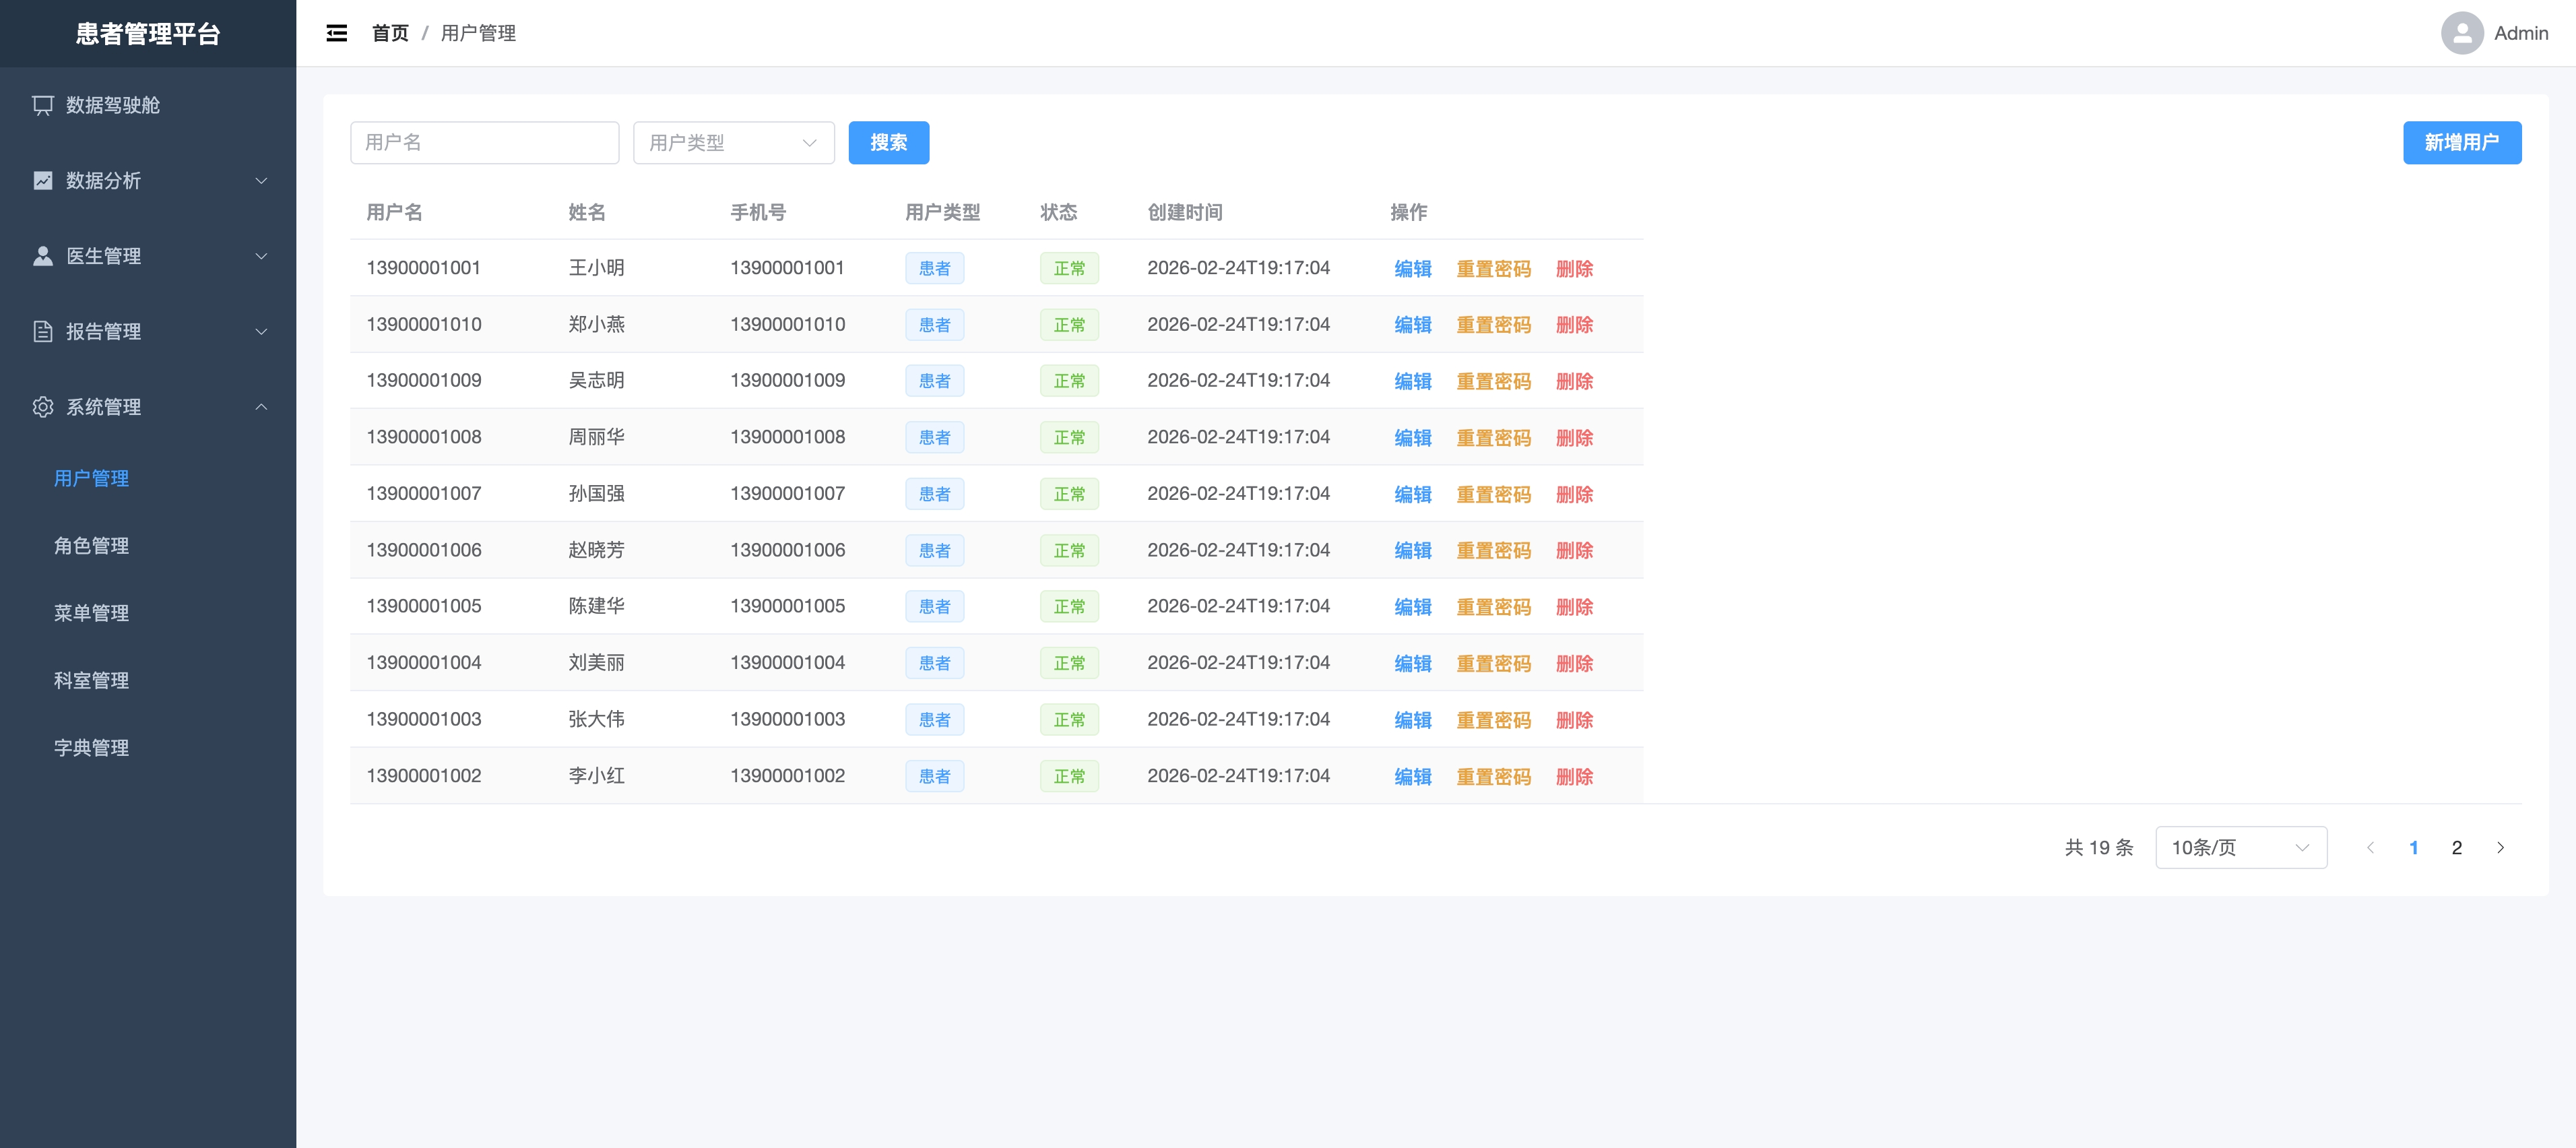Click the 数据分析 chart icon
Image resolution: width=2576 pixels, height=1148 pixels.
[x=43, y=180]
